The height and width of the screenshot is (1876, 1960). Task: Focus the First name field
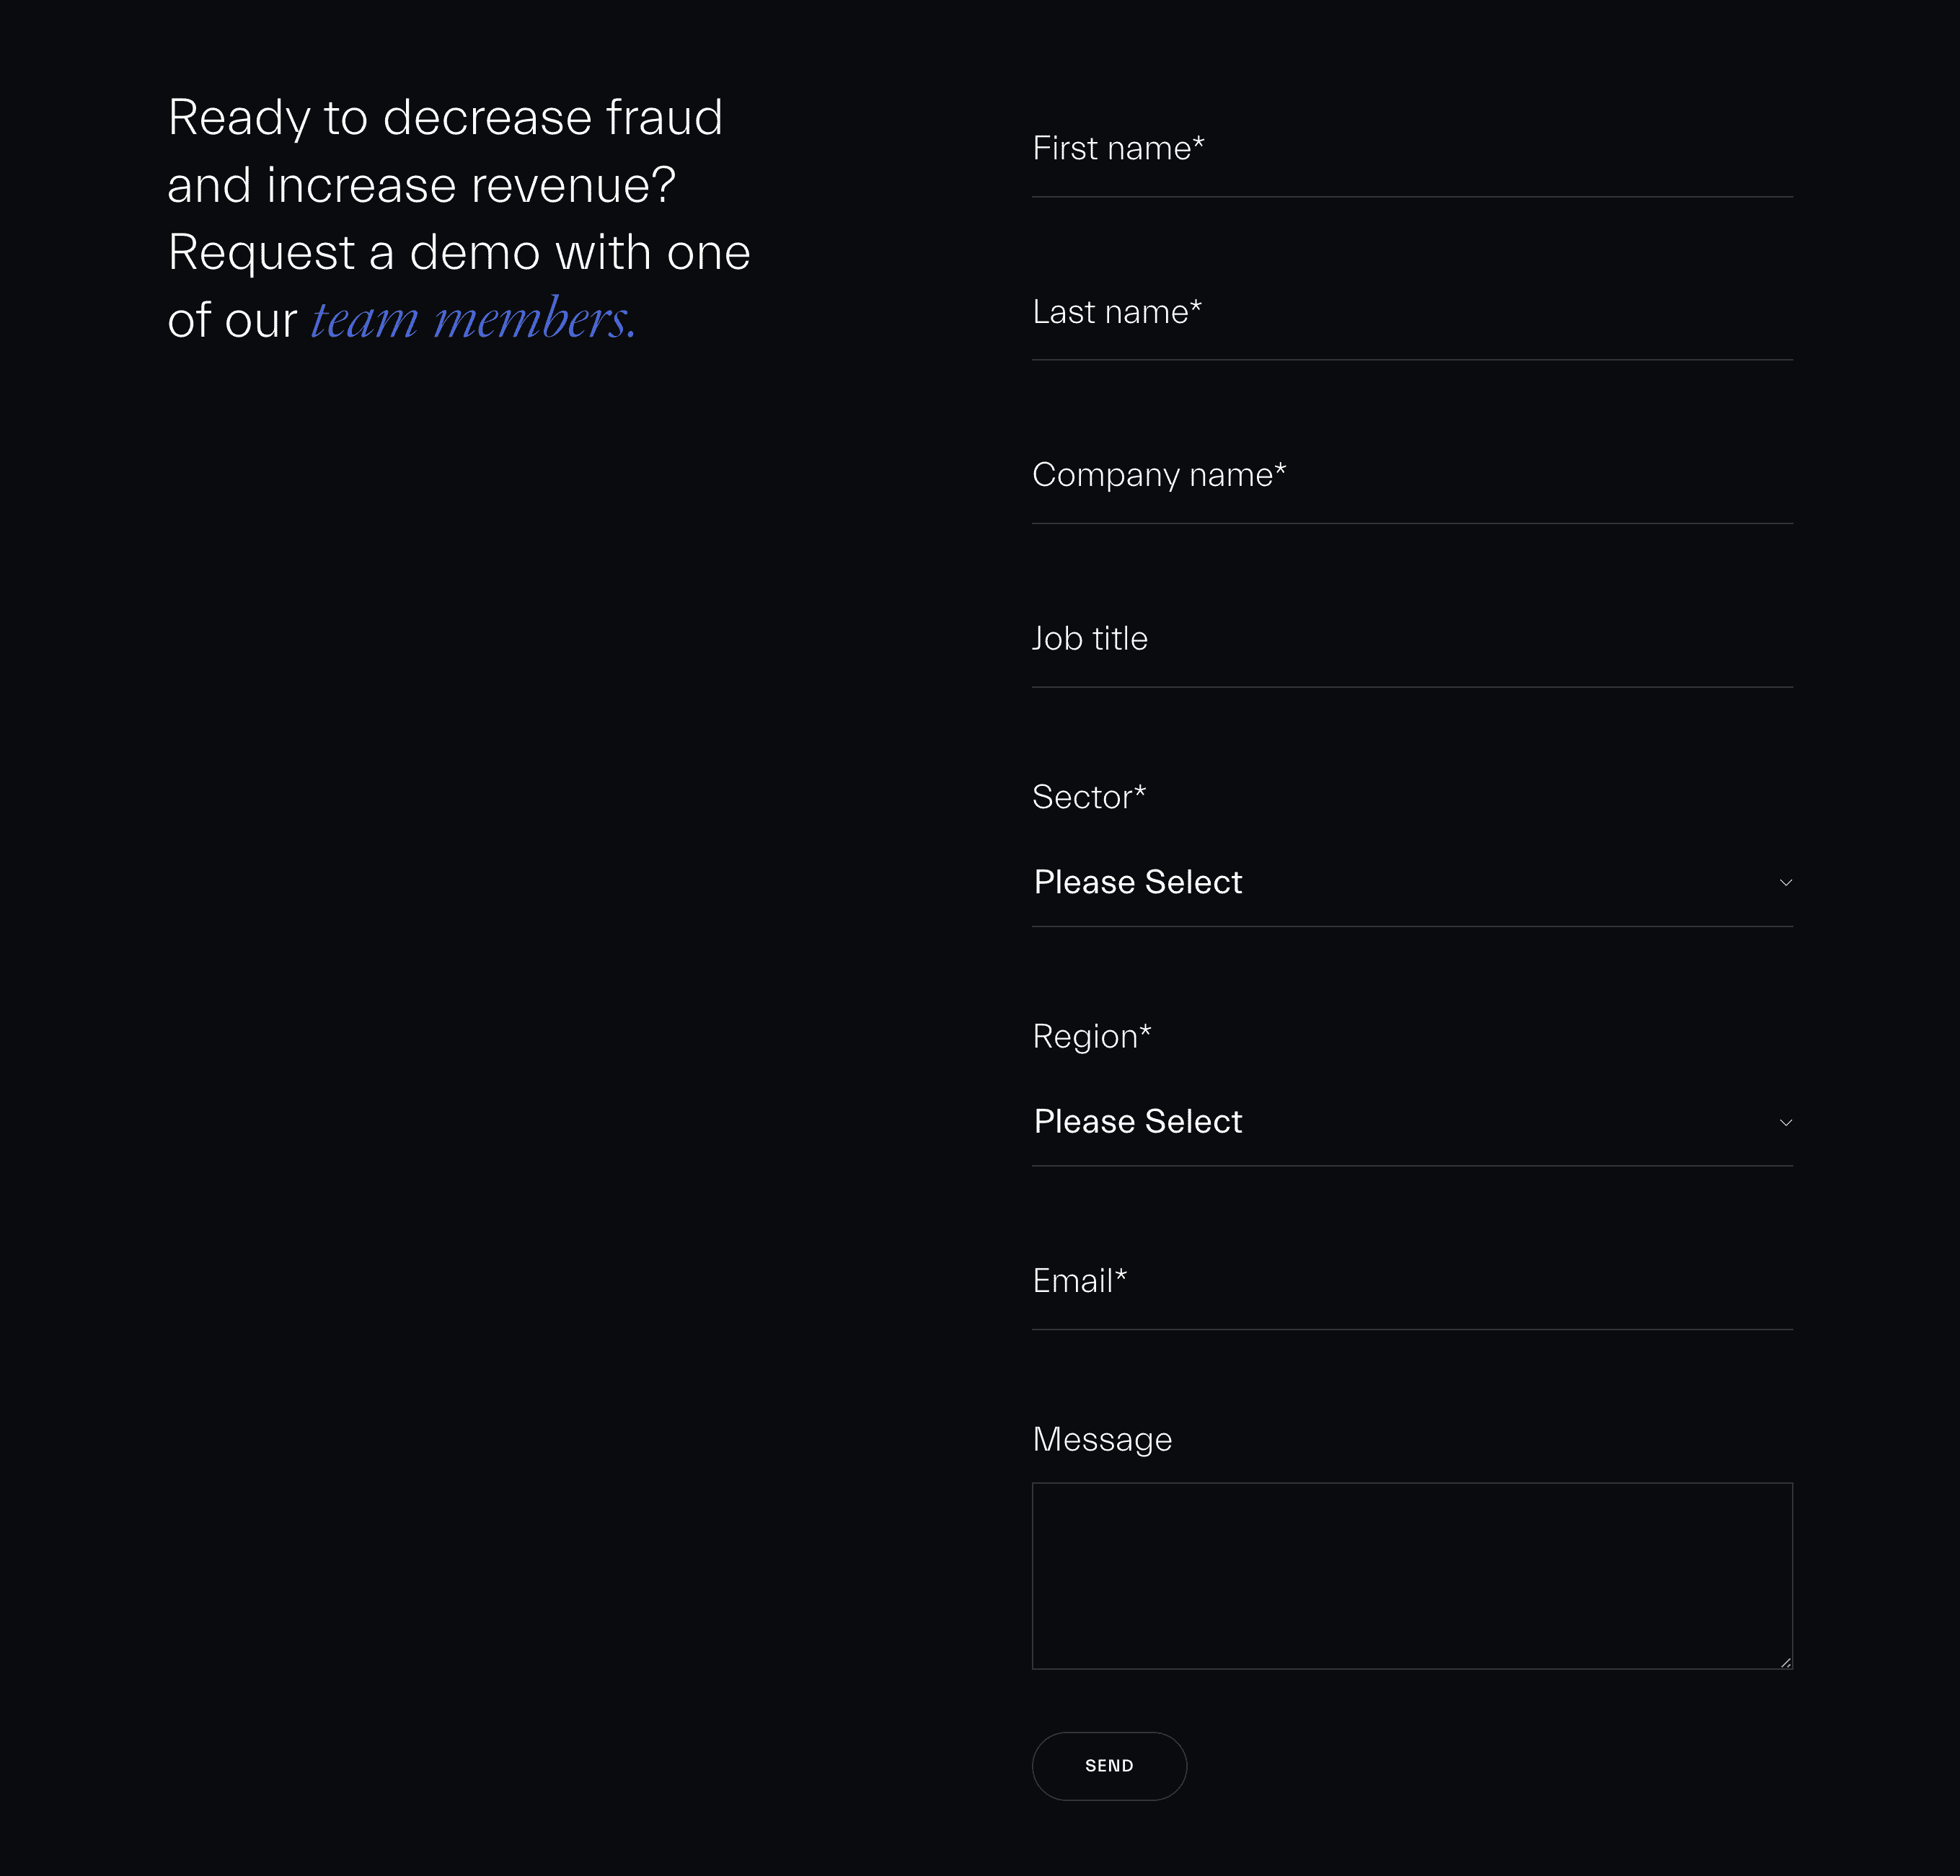pyautogui.click(x=1412, y=149)
